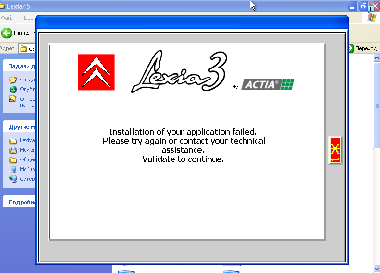Click the My Computer icon in sidebar
The width and height of the screenshot is (380, 273).
(13, 170)
